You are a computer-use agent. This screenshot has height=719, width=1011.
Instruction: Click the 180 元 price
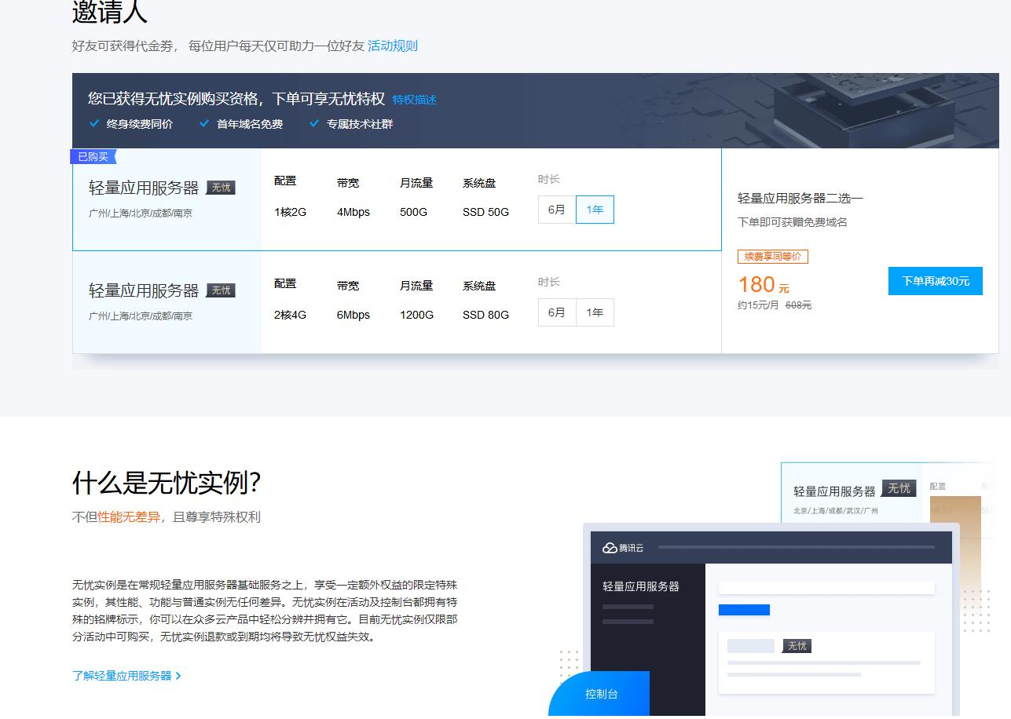point(764,284)
